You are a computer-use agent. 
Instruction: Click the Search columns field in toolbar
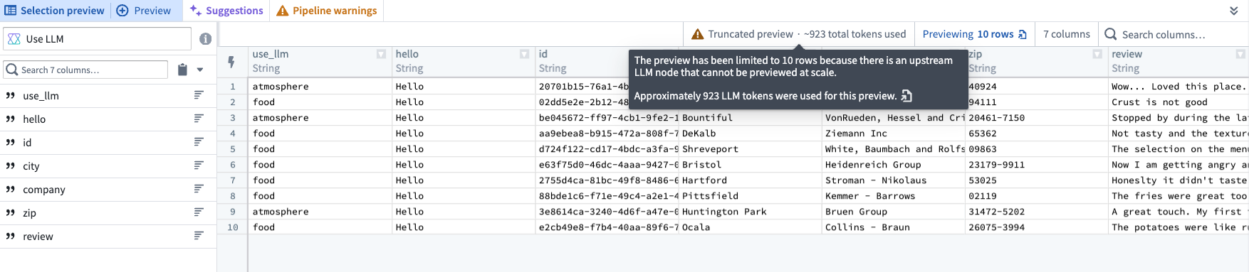pos(1175,34)
